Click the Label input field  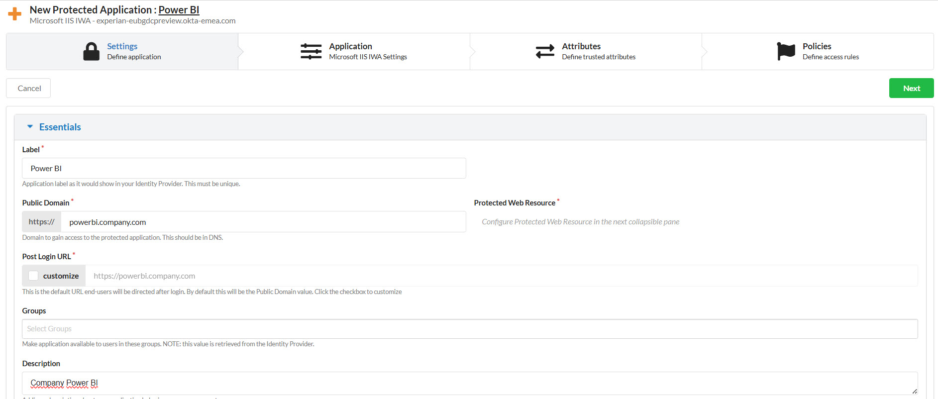[x=244, y=168]
